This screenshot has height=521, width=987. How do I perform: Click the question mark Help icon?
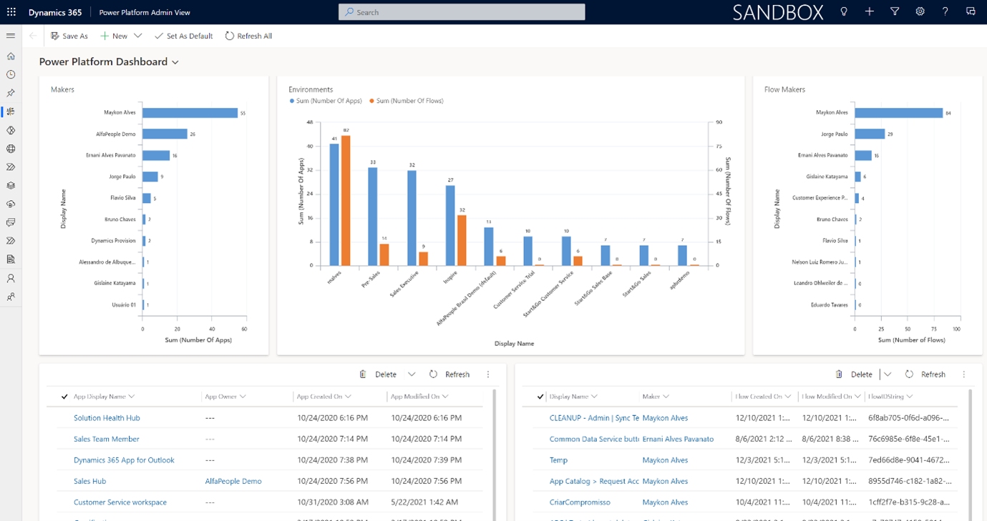coord(945,11)
